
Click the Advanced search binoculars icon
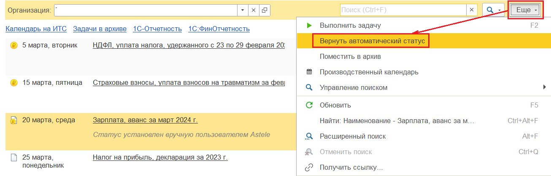tap(309, 136)
